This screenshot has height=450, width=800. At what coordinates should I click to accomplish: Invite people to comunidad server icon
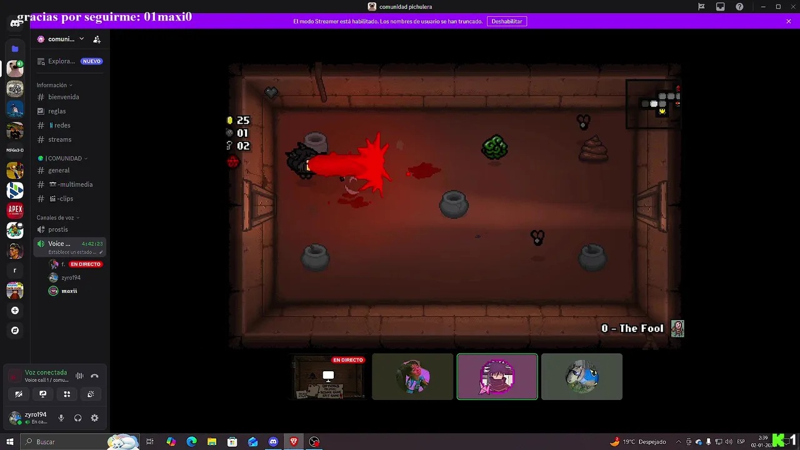(97, 39)
